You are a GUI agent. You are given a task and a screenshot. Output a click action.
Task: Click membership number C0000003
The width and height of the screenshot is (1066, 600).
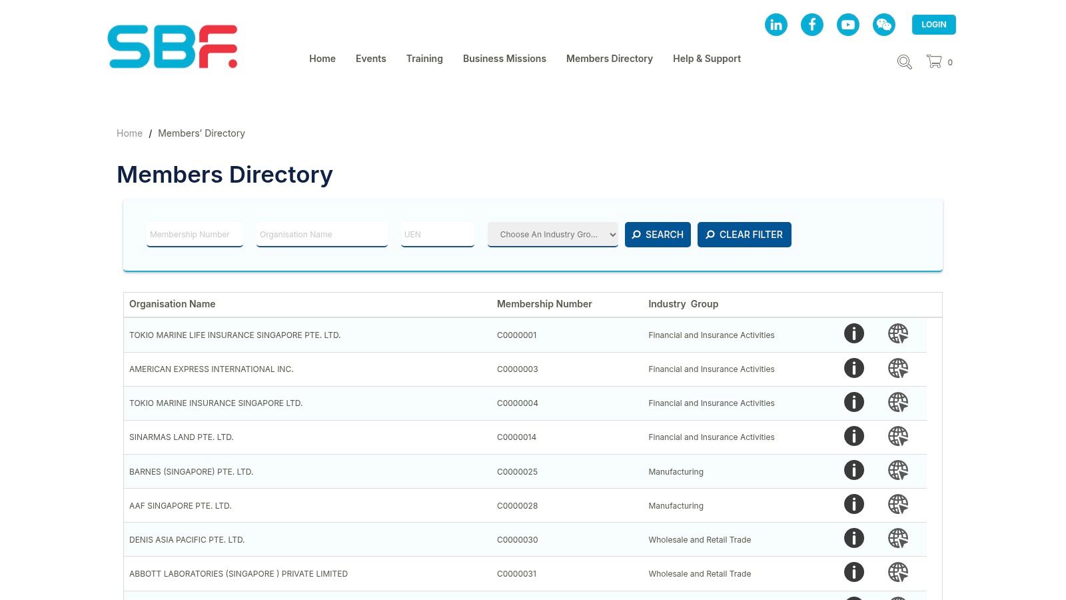518,369
